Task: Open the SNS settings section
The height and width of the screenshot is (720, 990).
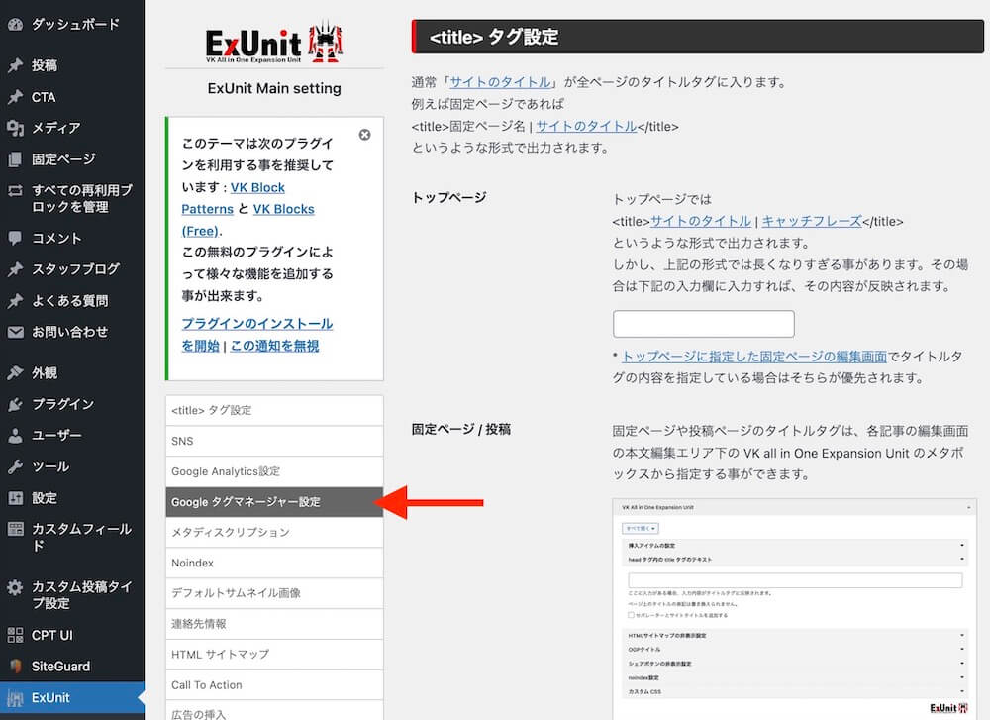Action: (x=274, y=441)
